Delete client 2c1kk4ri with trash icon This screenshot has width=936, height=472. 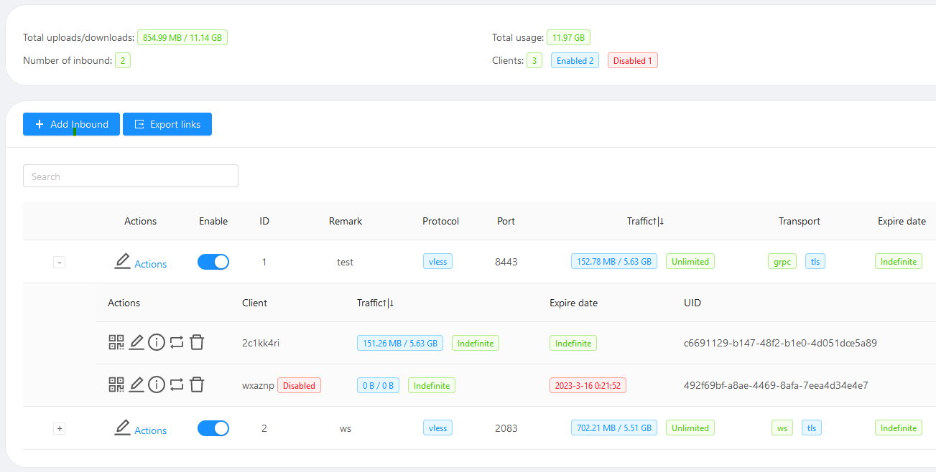click(197, 343)
